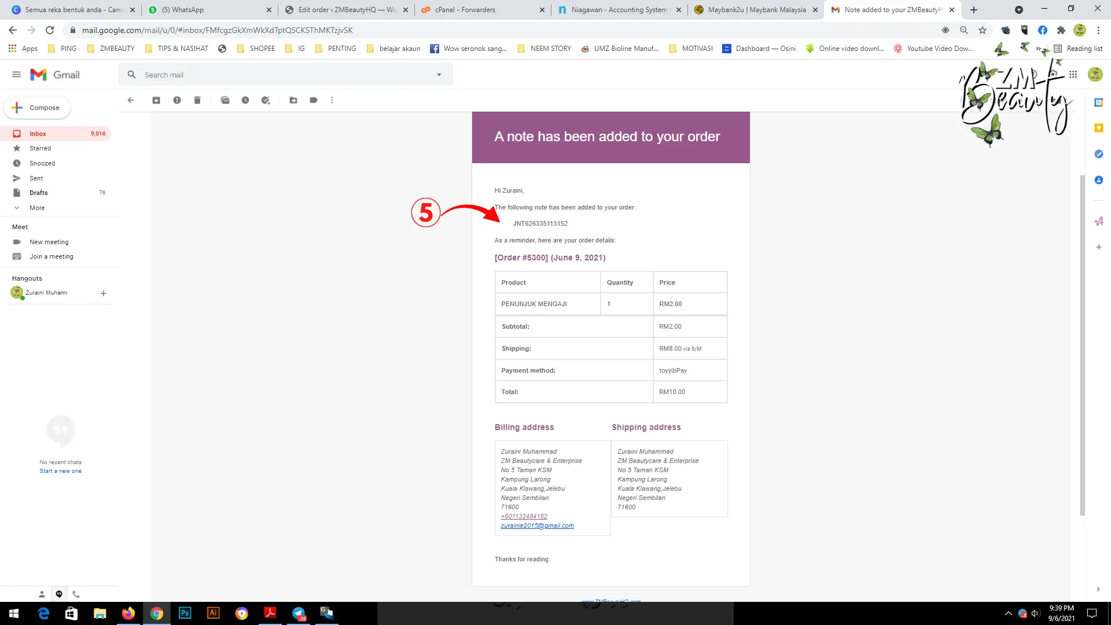Open SHOPEE bookmark folder

256,49
